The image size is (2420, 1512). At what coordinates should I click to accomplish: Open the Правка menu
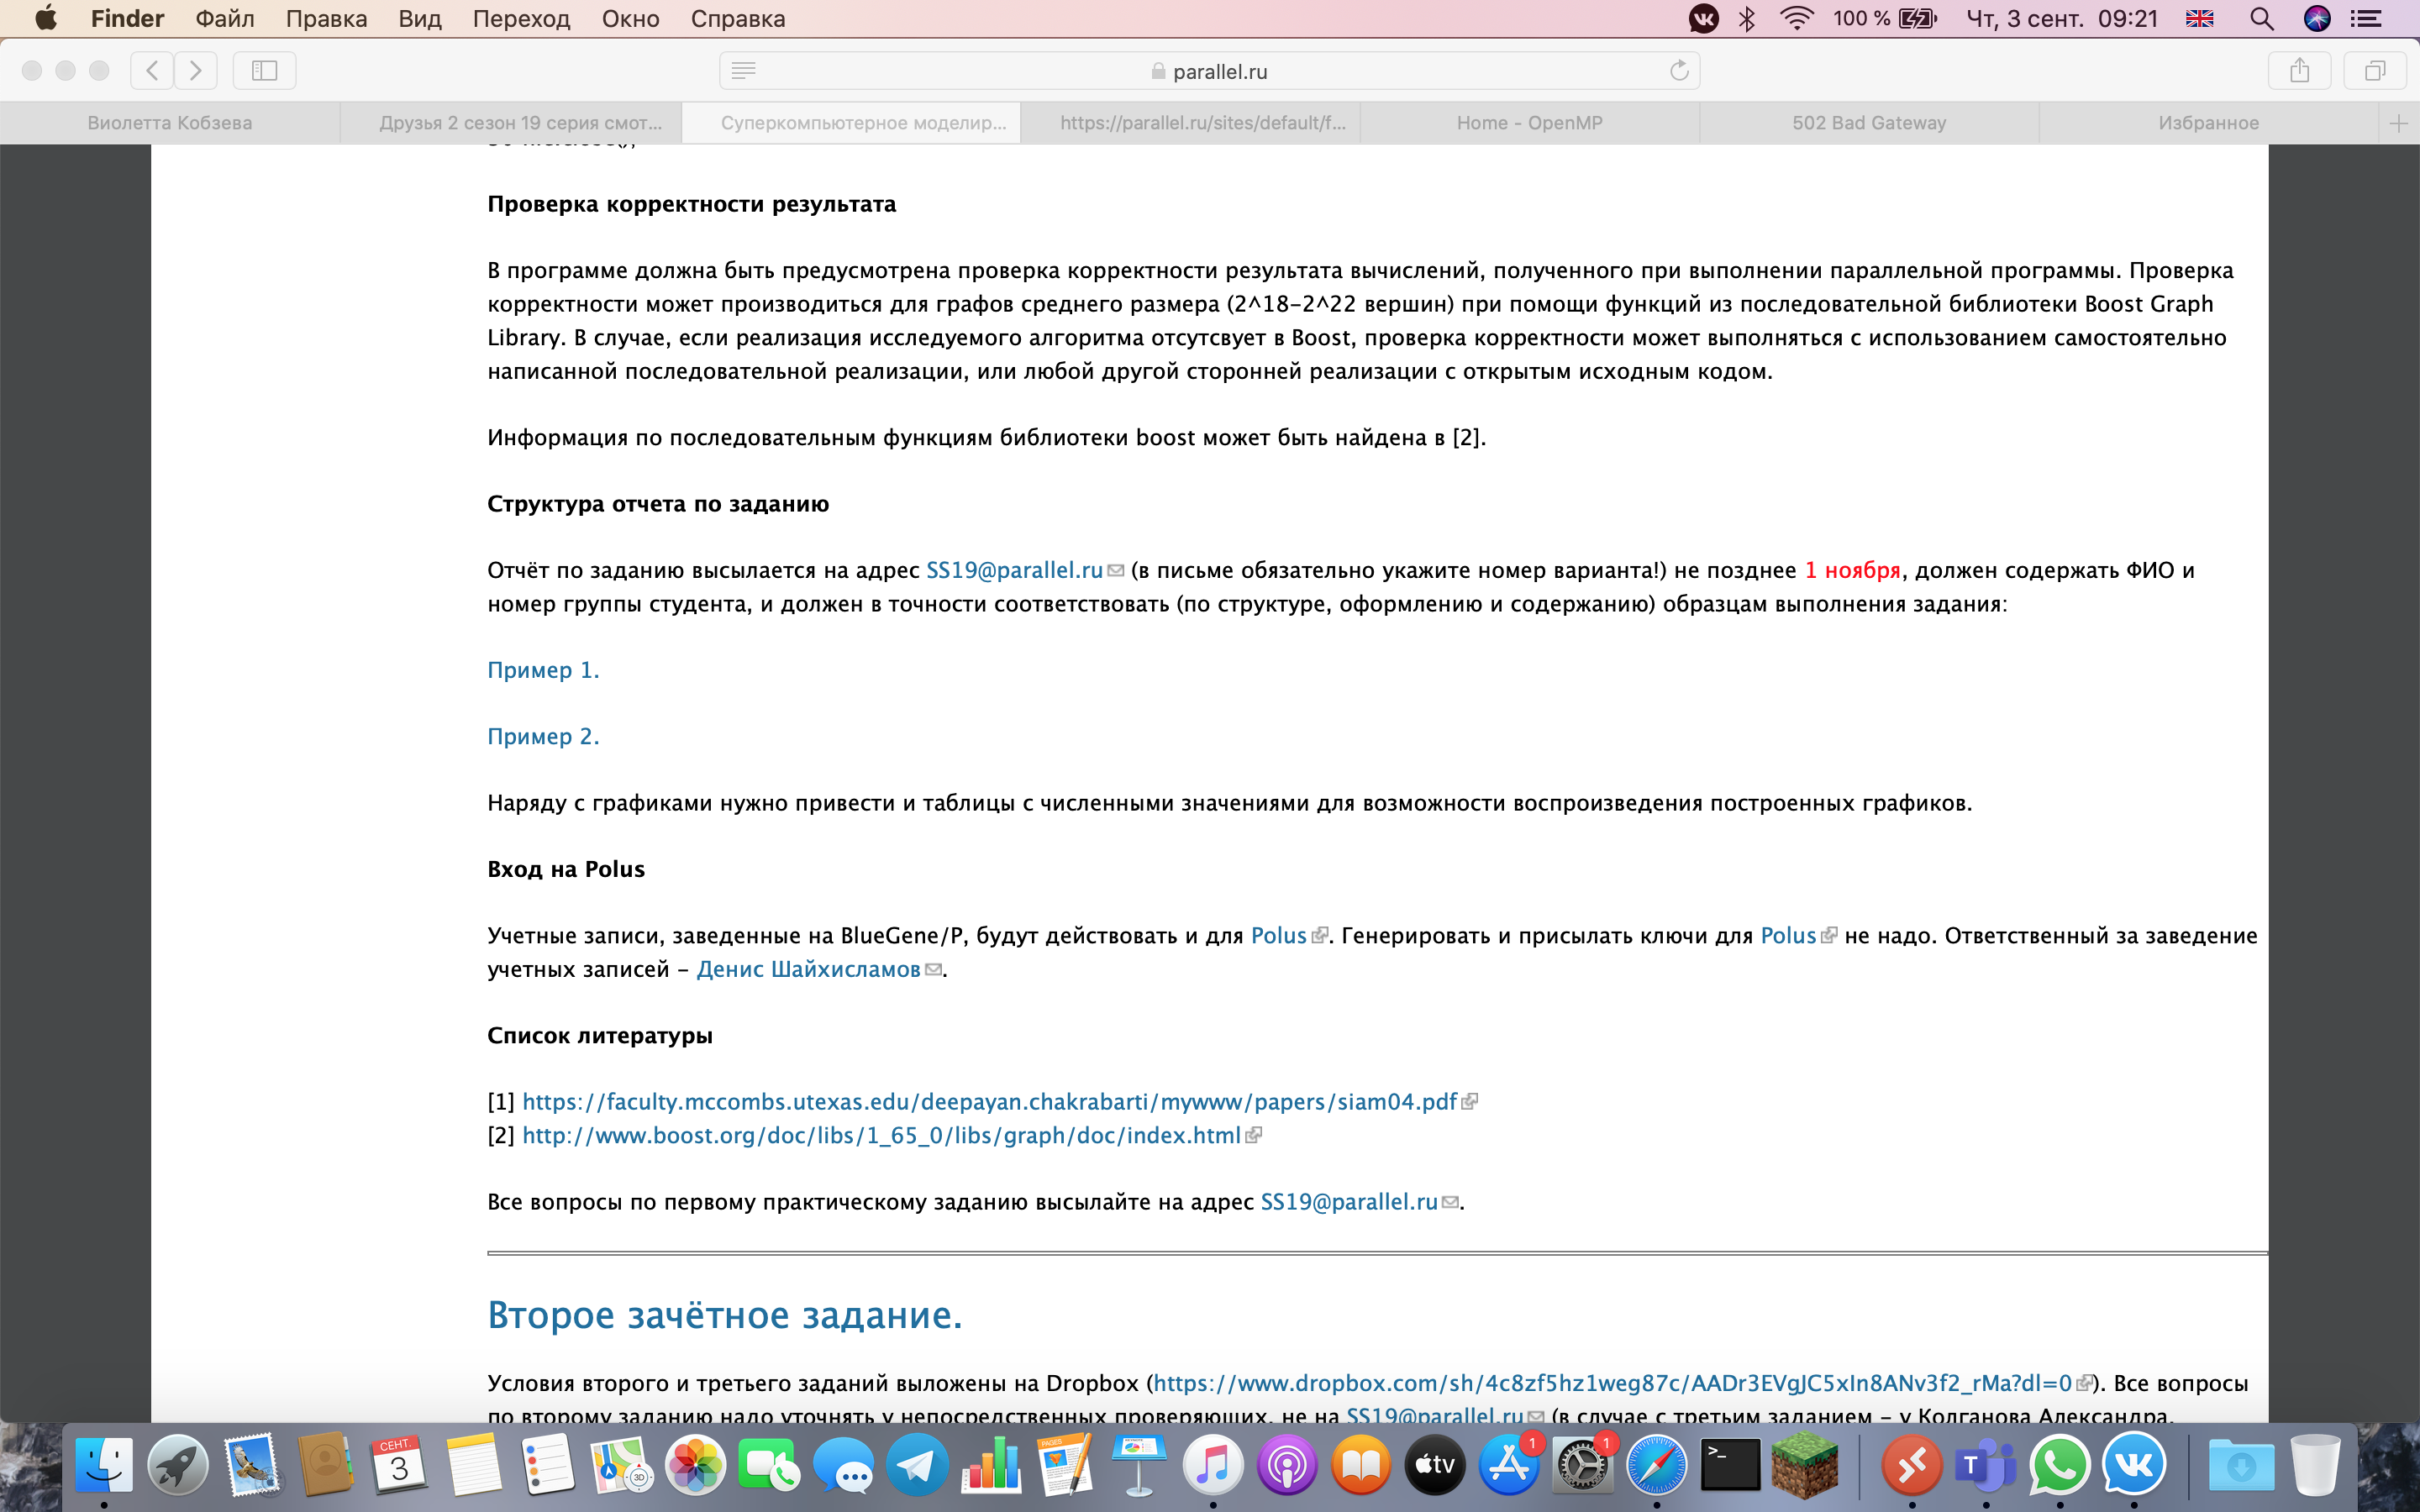point(326,18)
